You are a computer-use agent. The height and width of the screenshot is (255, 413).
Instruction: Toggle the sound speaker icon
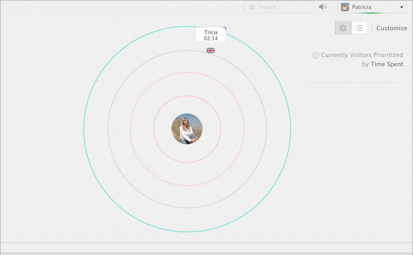322,7
